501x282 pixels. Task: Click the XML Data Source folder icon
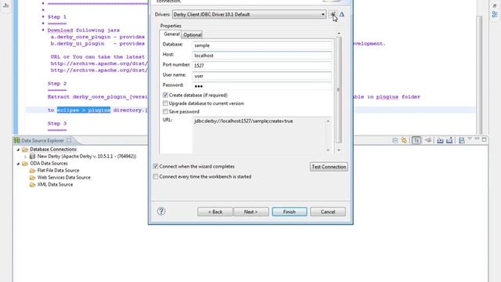pyautogui.click(x=32, y=185)
